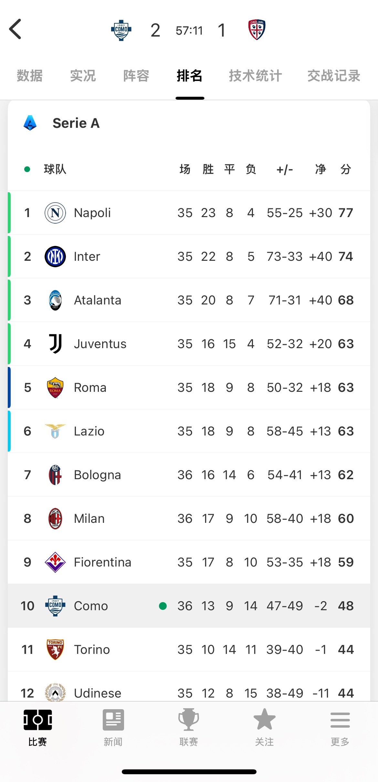378x782 pixels.
Task: Switch to the 数据 tab
Action: [x=30, y=76]
